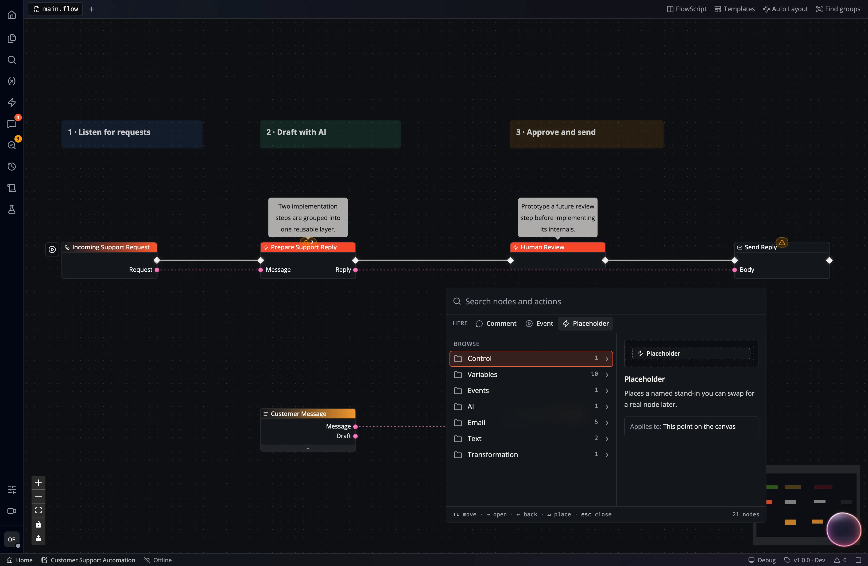868x566 pixels.
Task: Open the flask tests icon in the sidebar
Action: coord(12,209)
